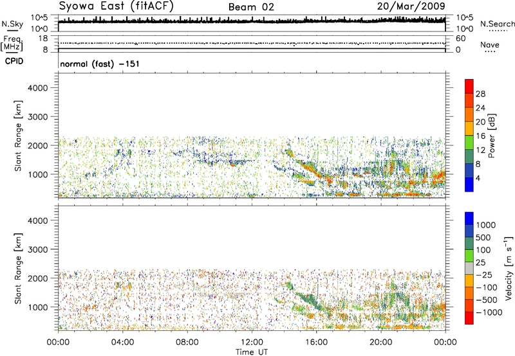Click the "CPID" label
515x356 pixels.
[x=14, y=61]
